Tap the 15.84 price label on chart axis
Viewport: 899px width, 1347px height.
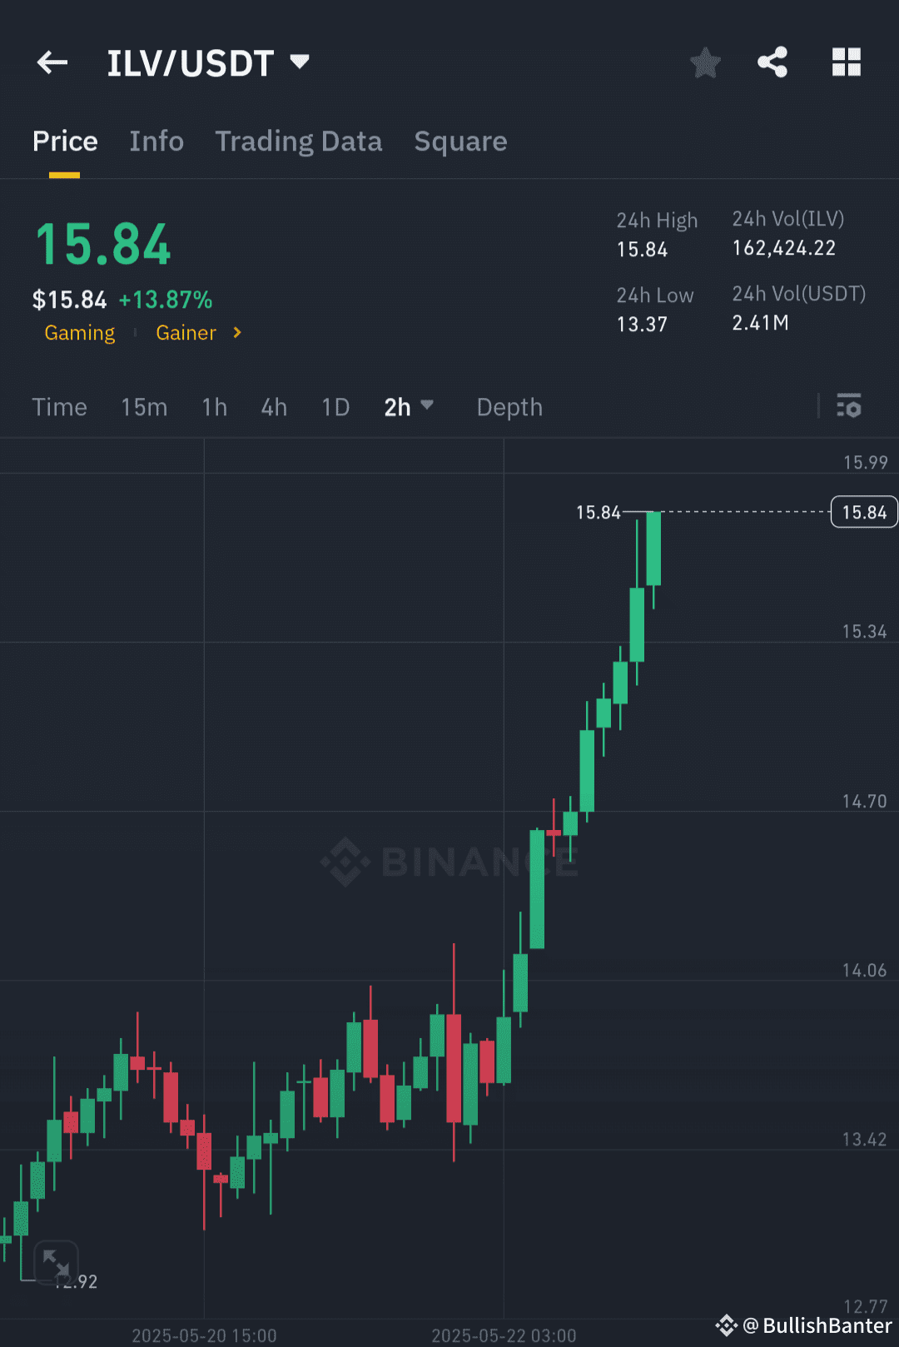coord(863,512)
